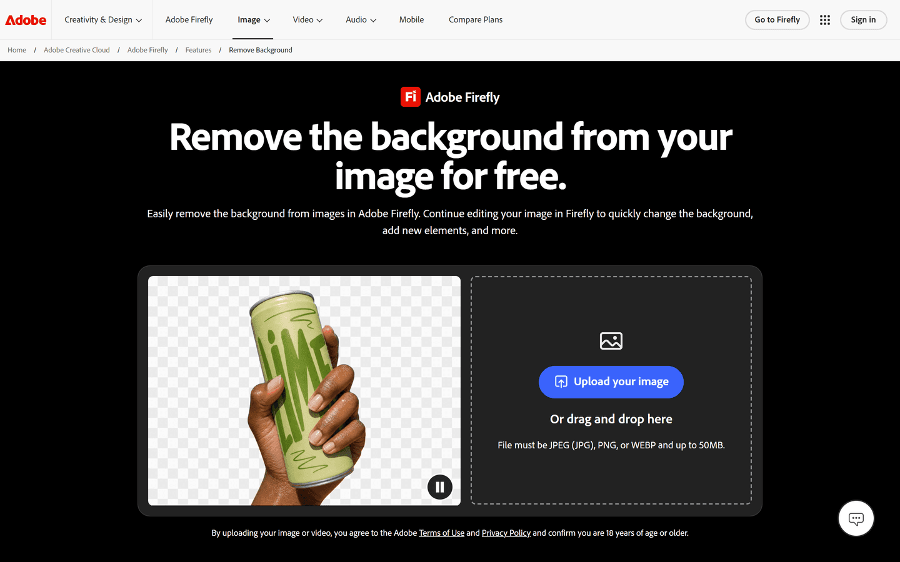The height and width of the screenshot is (562, 900).
Task: Click the Adobe Firefly logo icon
Action: [411, 97]
